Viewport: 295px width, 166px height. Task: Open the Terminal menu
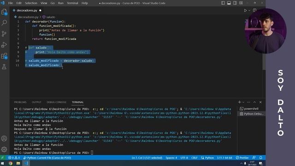[x=72, y=3]
